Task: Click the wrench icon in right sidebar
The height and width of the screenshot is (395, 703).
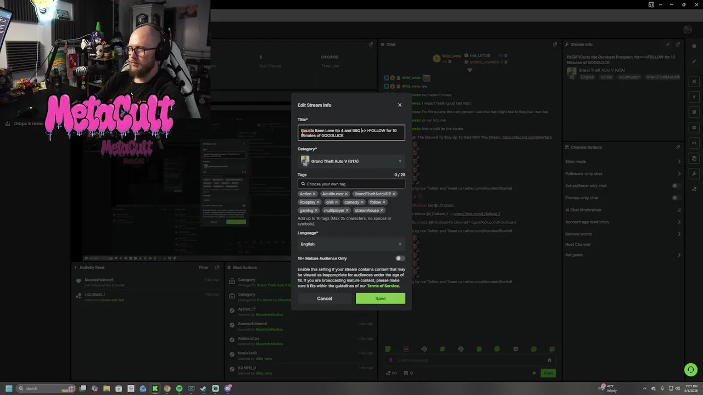Action: (694, 174)
